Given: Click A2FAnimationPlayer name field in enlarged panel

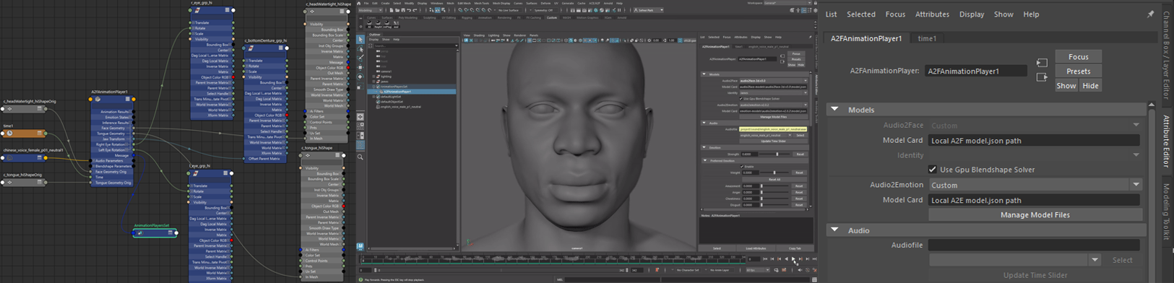Looking at the screenshot, I should point(975,71).
